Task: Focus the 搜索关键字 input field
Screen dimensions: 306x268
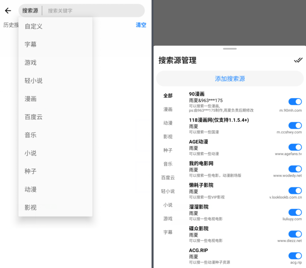Action: click(x=94, y=11)
